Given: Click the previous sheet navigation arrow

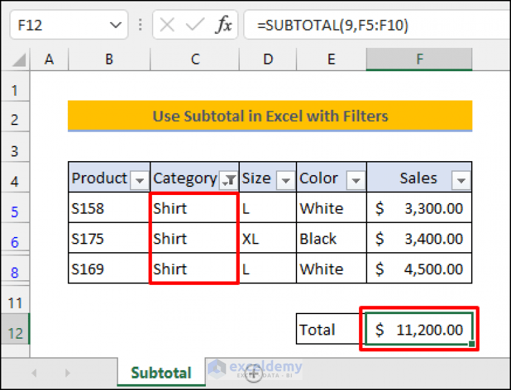Looking at the screenshot, I should tap(34, 373).
